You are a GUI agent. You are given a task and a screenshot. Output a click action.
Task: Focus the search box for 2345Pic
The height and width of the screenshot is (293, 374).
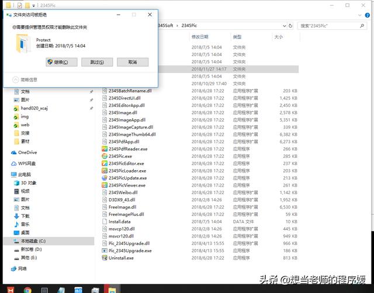(331, 26)
